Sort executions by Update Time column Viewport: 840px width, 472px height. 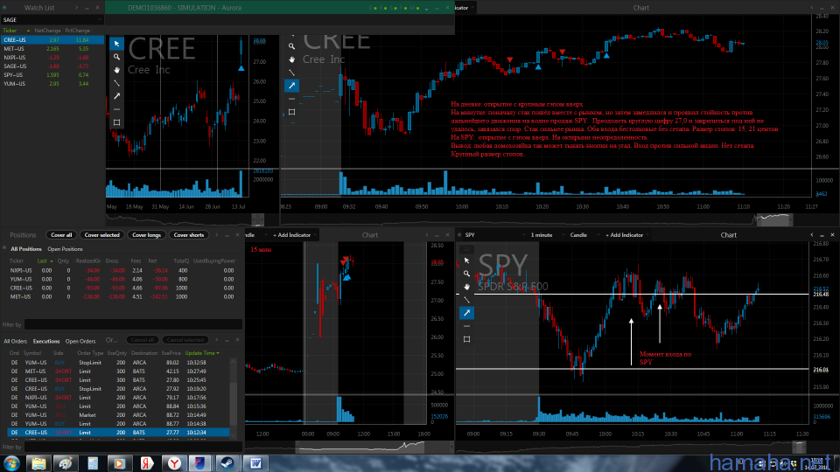[x=202, y=353]
